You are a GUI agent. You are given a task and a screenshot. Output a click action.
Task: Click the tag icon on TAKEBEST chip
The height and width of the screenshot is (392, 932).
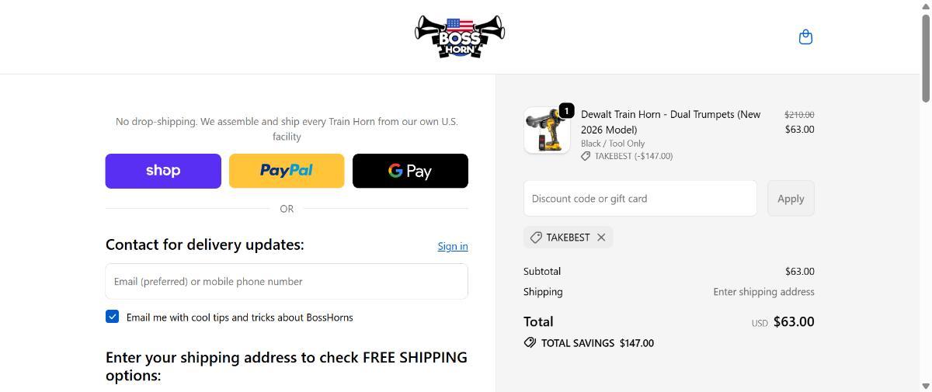tap(536, 238)
